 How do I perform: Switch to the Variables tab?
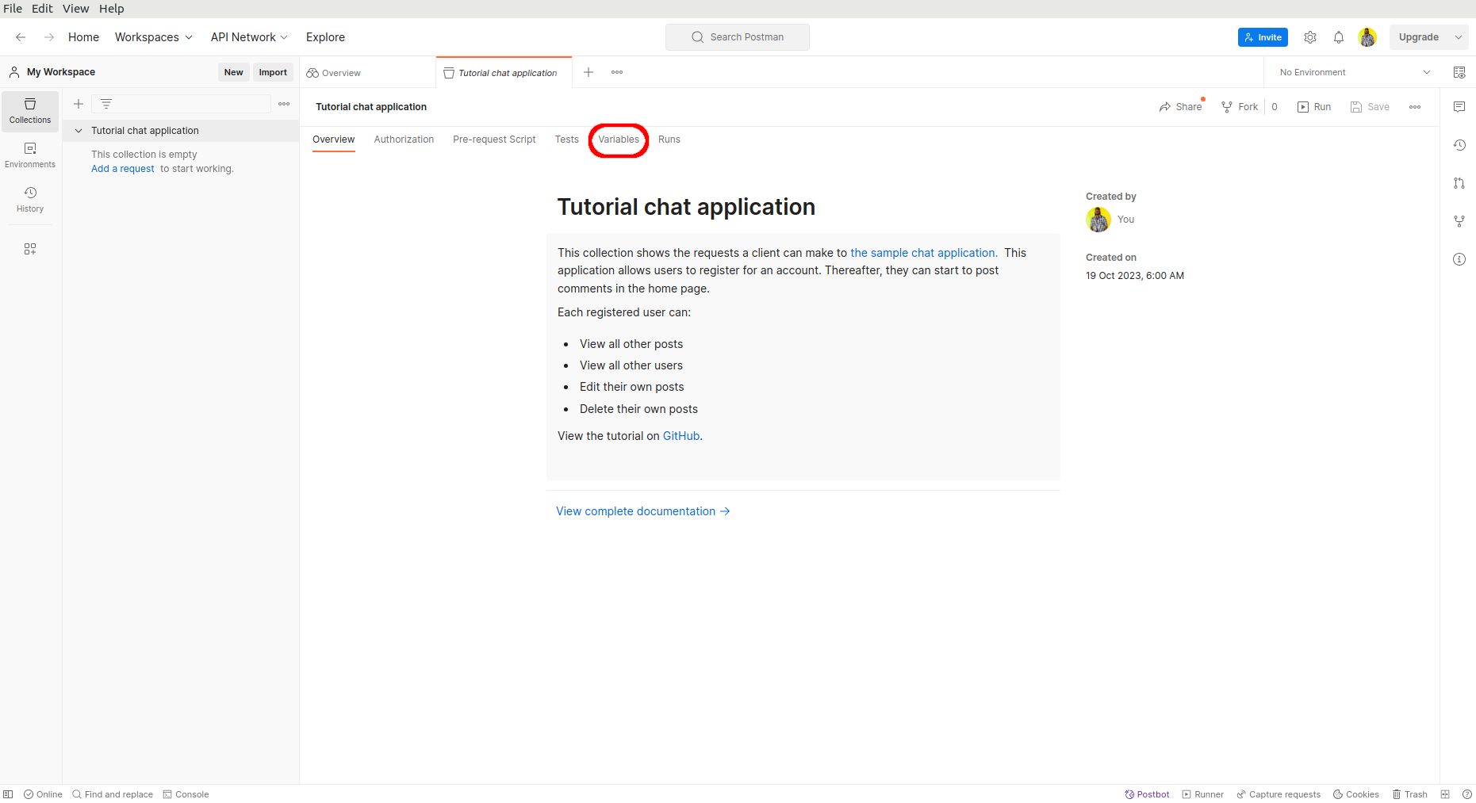(x=619, y=140)
